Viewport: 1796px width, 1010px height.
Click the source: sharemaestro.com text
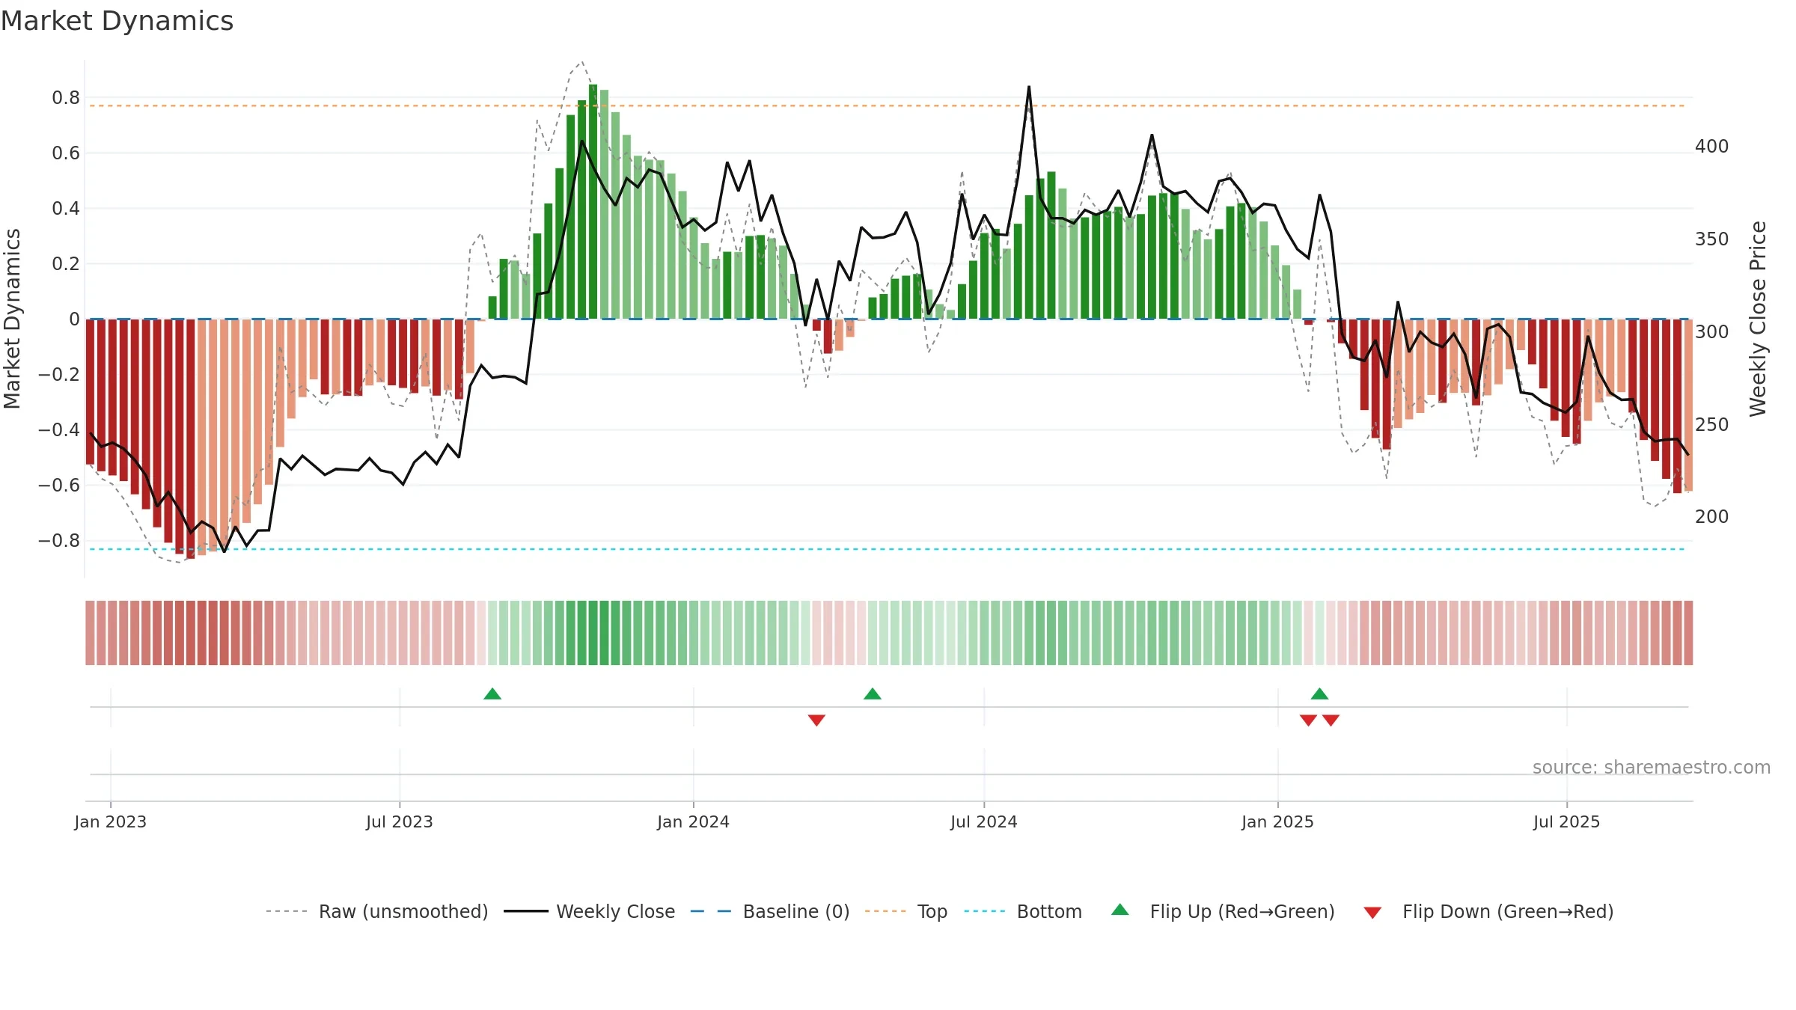pos(1652,767)
